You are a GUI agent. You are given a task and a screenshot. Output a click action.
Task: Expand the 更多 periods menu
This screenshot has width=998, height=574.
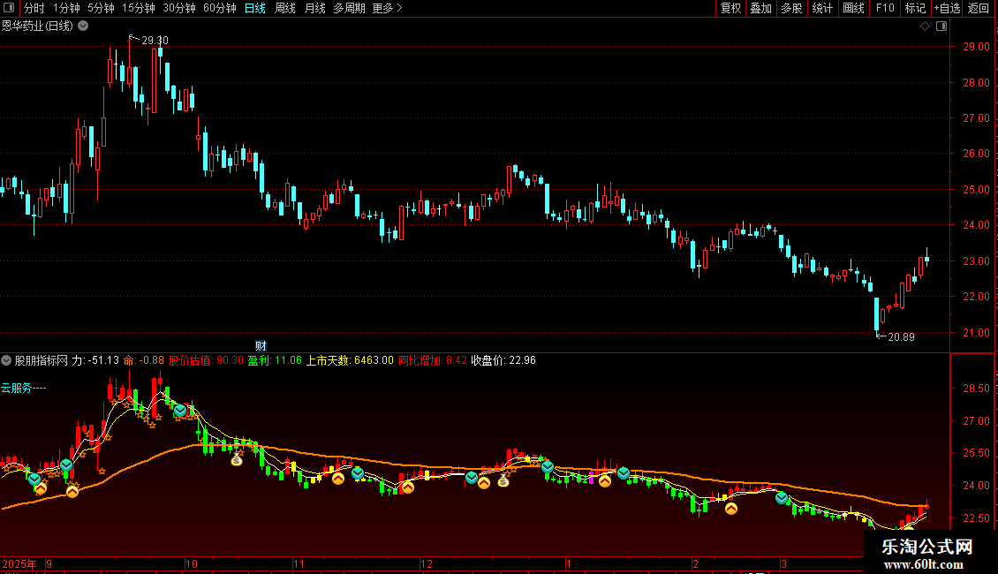[x=387, y=8]
